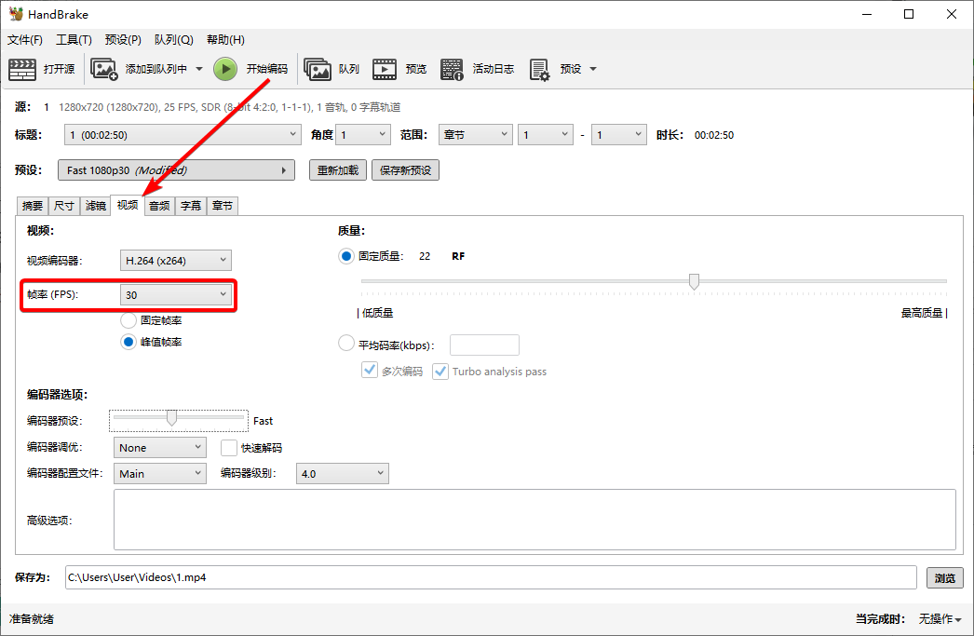Screen dimensions: 974x636
Task: Open the 预览 window icon
Action: [384, 68]
